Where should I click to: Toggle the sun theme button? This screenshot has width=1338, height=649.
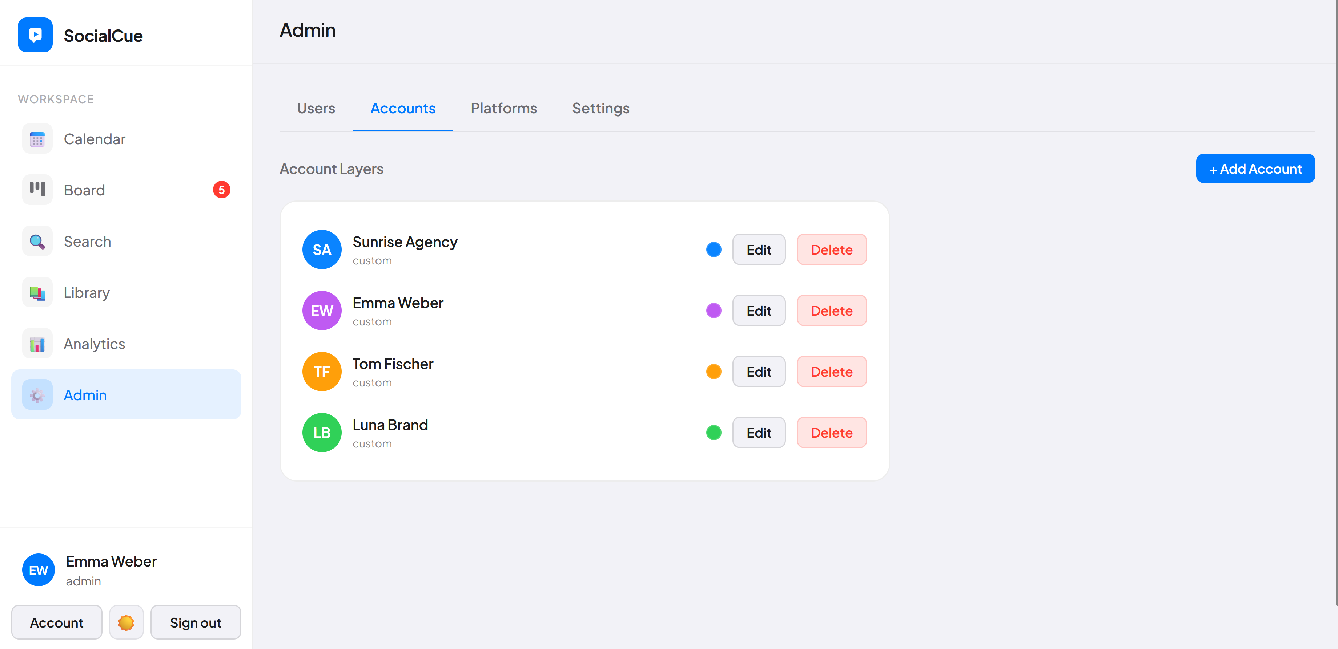(x=126, y=622)
